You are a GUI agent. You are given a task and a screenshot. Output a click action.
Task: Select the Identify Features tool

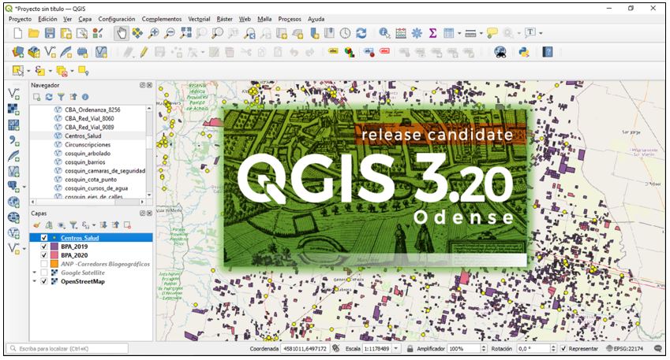[384, 33]
